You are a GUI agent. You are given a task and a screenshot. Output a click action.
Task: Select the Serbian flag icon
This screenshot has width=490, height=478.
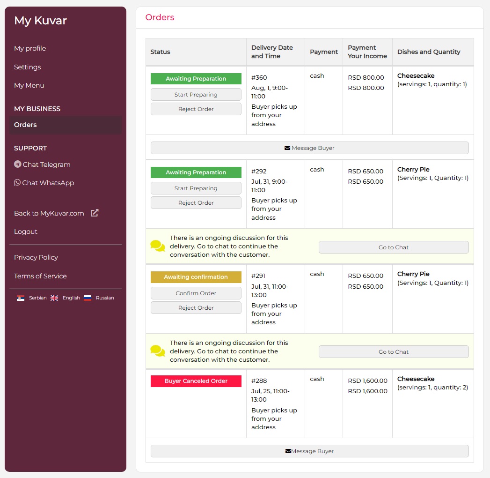click(21, 298)
